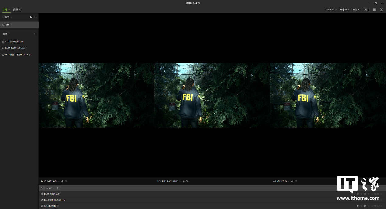This screenshot has height=209, width=386.
Task: Close the middle DLSS comparison panel
Action: (x=187, y=181)
